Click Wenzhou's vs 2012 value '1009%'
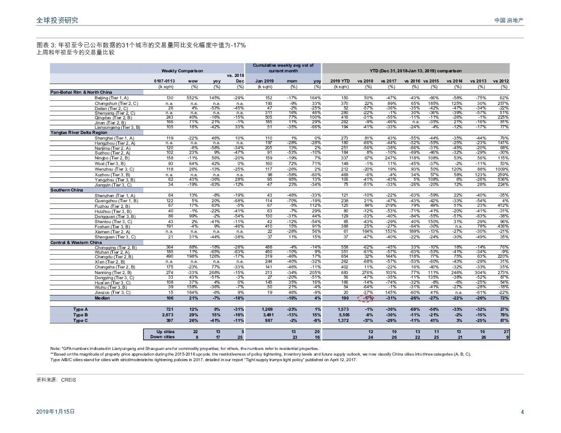This screenshot has width=561, height=433. pos(502,169)
